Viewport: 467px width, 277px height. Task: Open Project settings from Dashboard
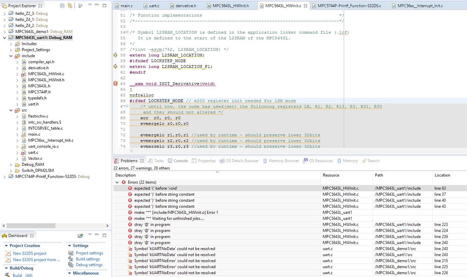[x=89, y=253]
